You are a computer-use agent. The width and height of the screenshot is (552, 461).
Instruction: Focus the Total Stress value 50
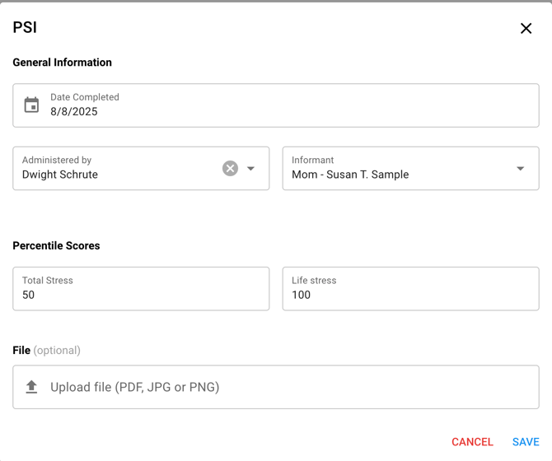point(29,295)
